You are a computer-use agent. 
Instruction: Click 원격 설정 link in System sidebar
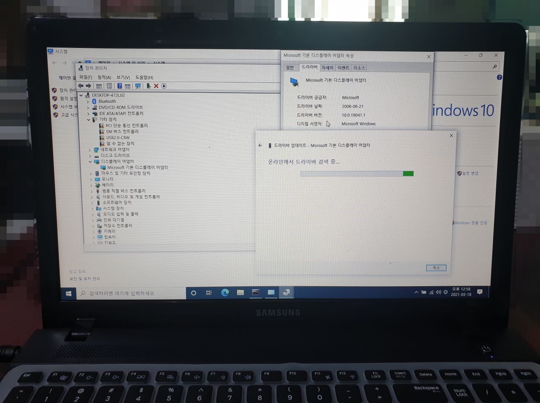point(69,99)
